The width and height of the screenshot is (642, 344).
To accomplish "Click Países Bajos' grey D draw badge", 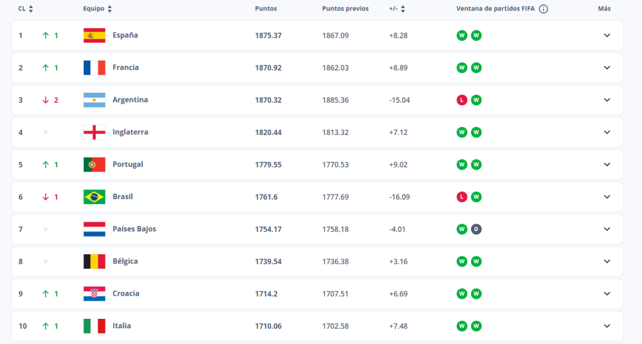I will pos(476,229).
